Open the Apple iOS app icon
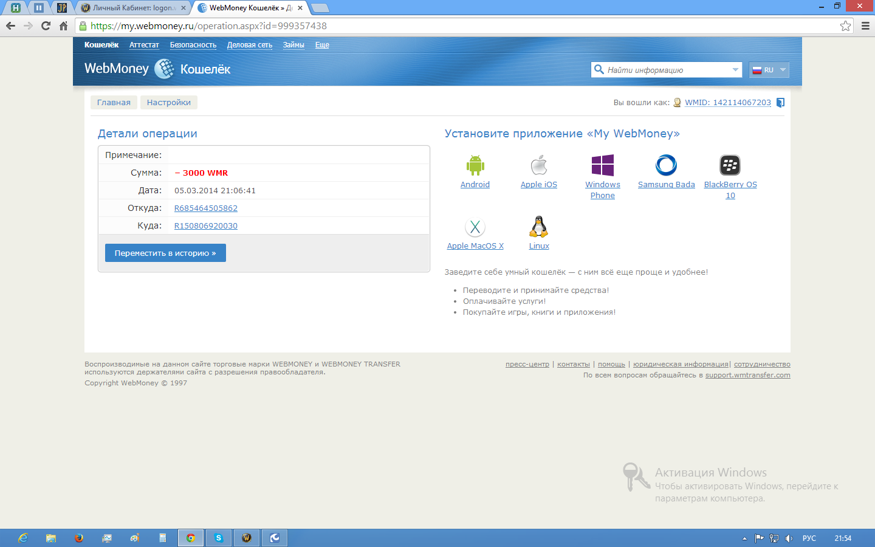The image size is (875, 547). 539,165
